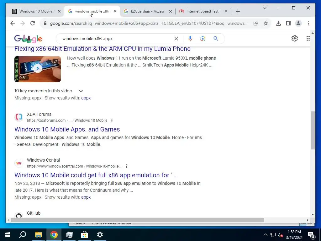
Task: Open the clock showing 1:58 PM
Action: pos(294,235)
